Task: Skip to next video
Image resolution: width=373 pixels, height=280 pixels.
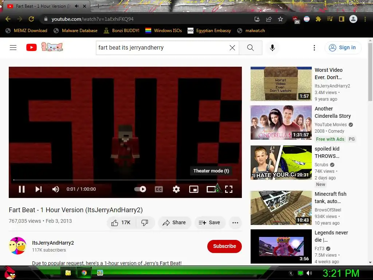Action: click(x=39, y=189)
